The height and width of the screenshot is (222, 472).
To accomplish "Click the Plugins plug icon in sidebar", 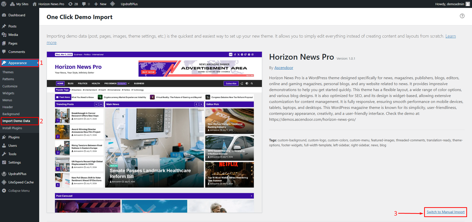I will click(x=4, y=137).
